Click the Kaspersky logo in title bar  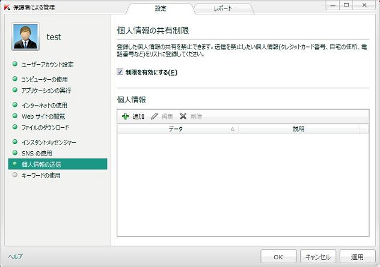pyautogui.click(x=7, y=7)
